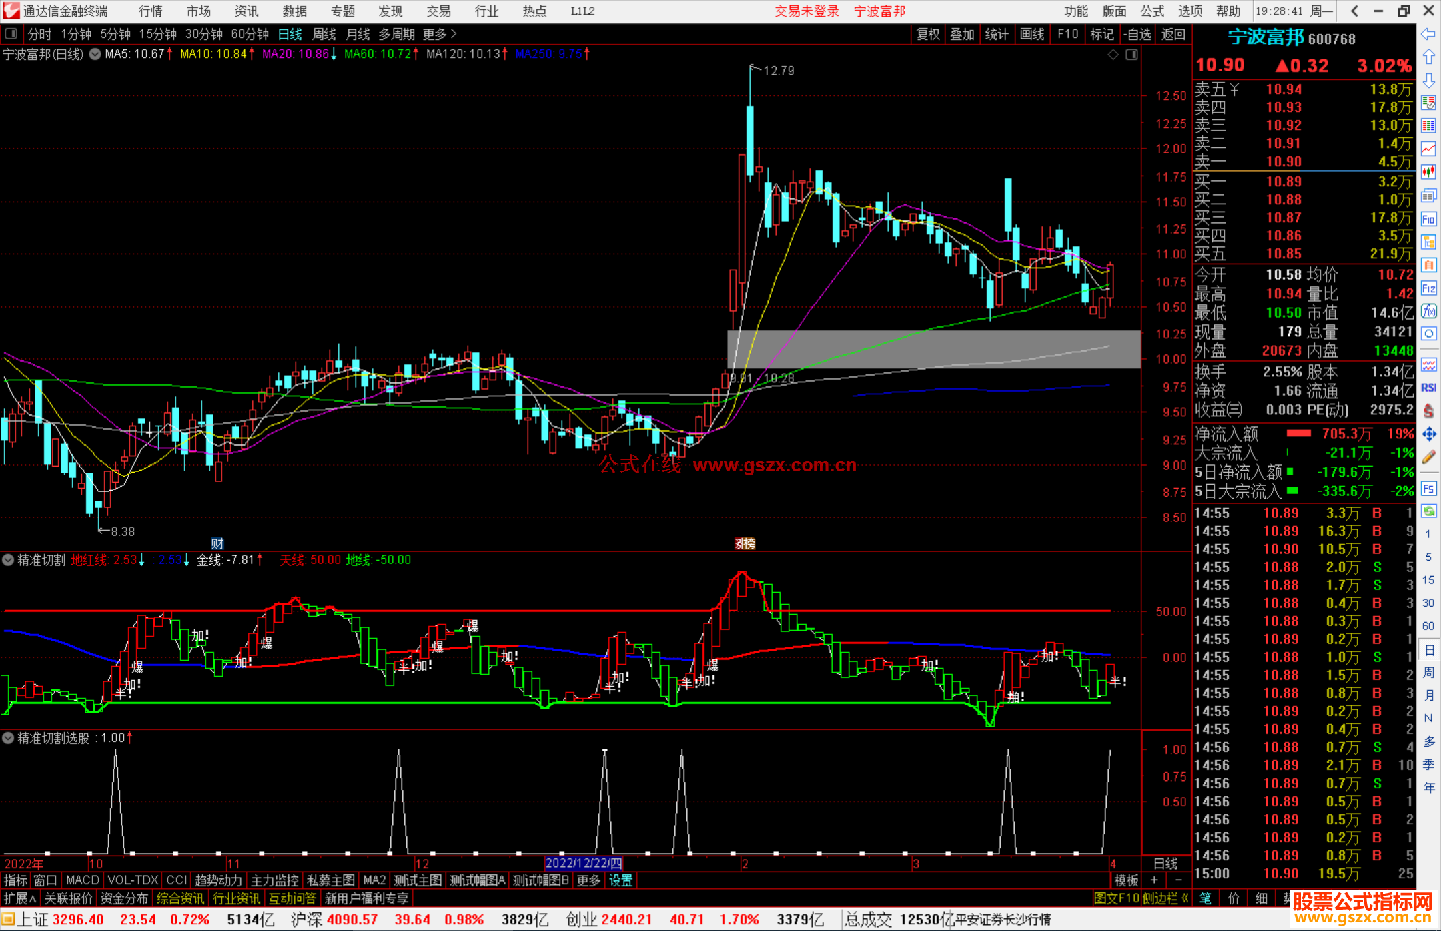Click the stacked windows sidebar icon
The width and height of the screenshot is (1441, 931).
(x=1428, y=196)
